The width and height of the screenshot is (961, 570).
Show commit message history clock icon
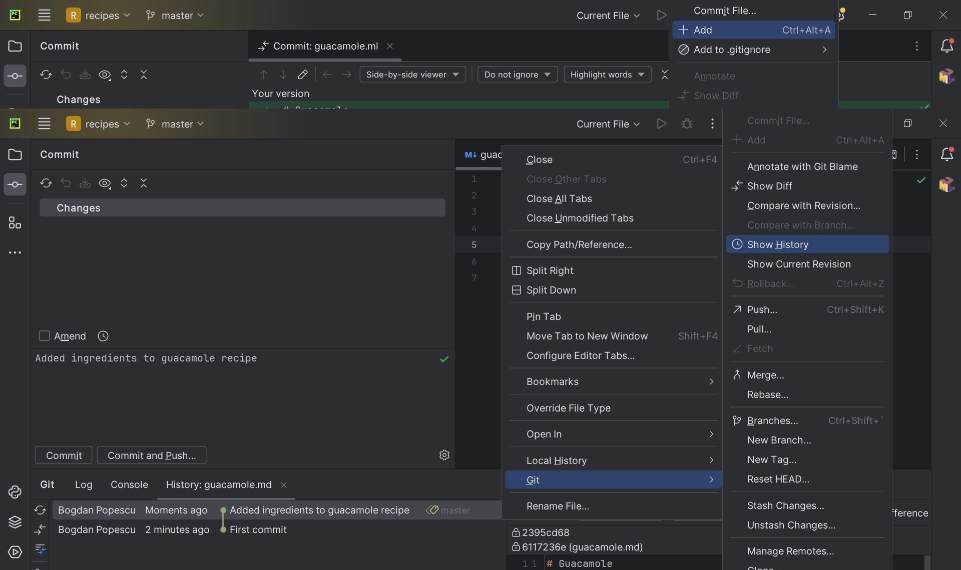tap(103, 336)
